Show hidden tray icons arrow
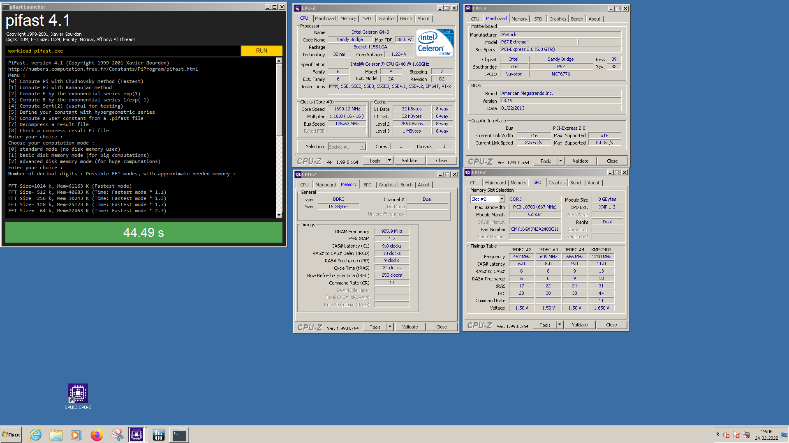789x443 pixels. [717, 434]
